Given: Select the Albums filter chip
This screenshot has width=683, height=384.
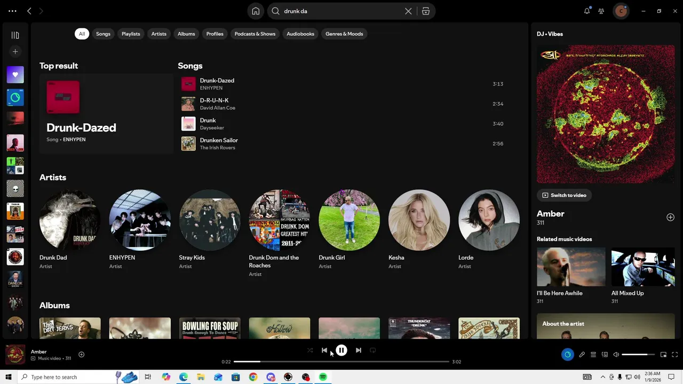Looking at the screenshot, I should point(186,34).
